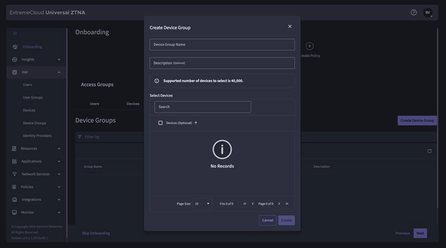
Task: Switch to the Users tab
Action: [94, 104]
